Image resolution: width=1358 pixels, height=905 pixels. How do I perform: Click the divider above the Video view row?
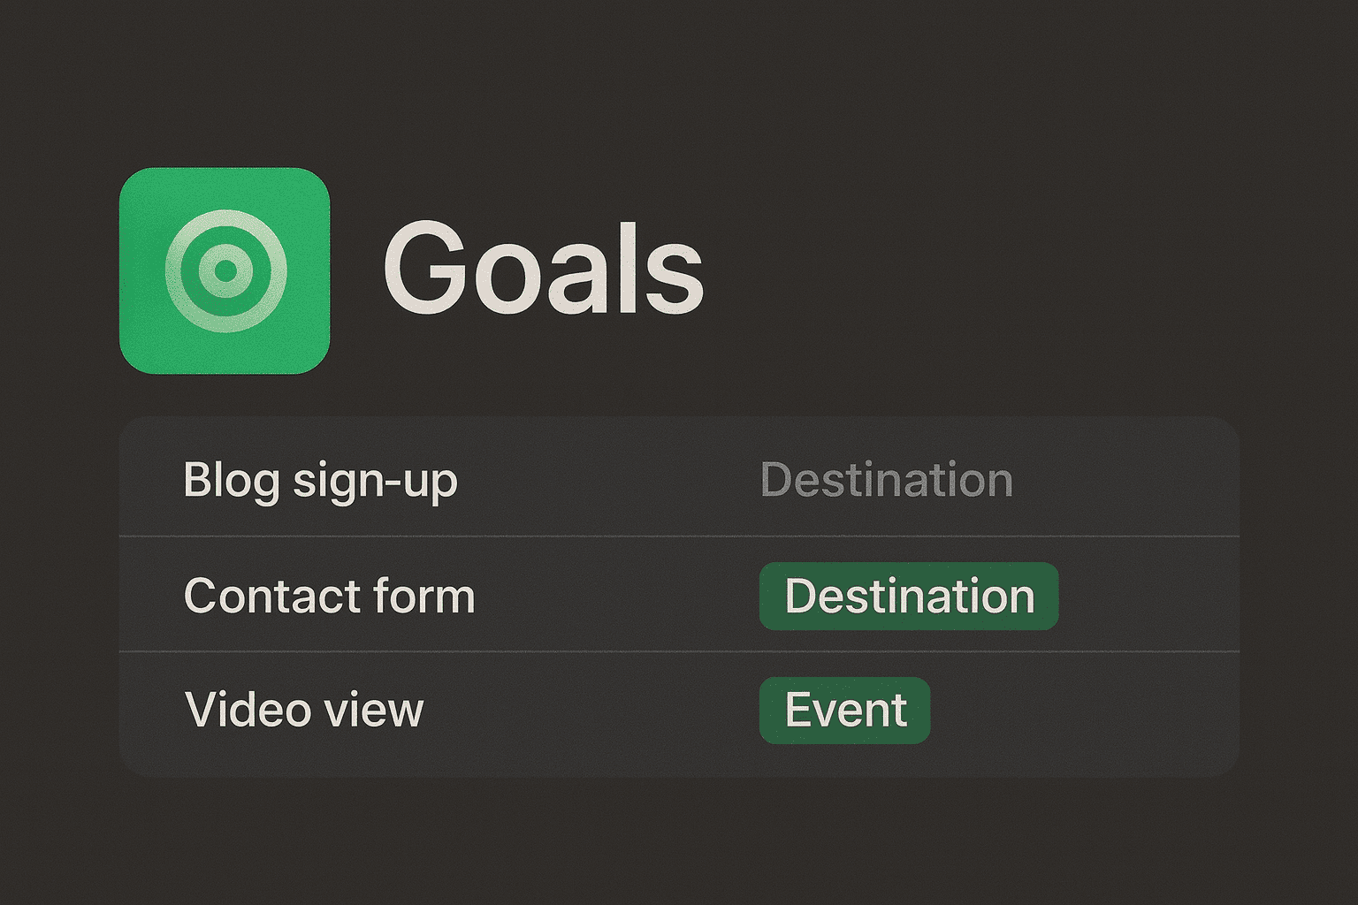click(679, 651)
